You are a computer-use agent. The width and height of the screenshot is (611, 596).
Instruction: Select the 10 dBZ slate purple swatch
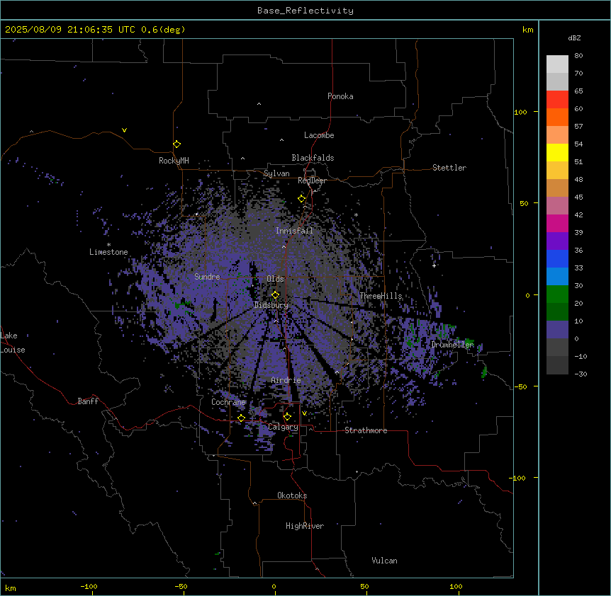pyautogui.click(x=557, y=330)
